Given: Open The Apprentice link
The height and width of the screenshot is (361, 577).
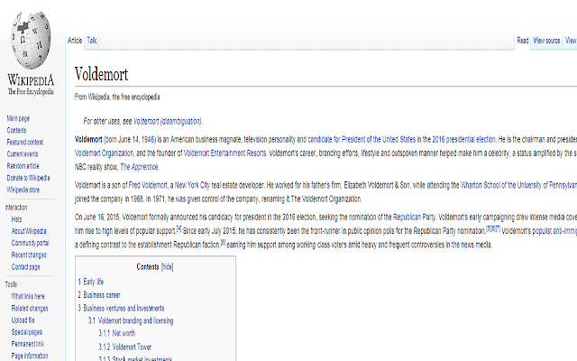Looking at the screenshot, I should point(139,167).
